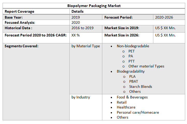Screen dimensions: 187x124
Task: Click the PET sub-item
Action: (132, 51)
